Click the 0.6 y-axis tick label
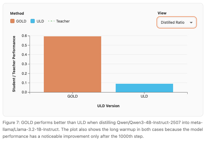The width and height of the screenshot is (206, 145). pyautogui.click(x=24, y=36)
